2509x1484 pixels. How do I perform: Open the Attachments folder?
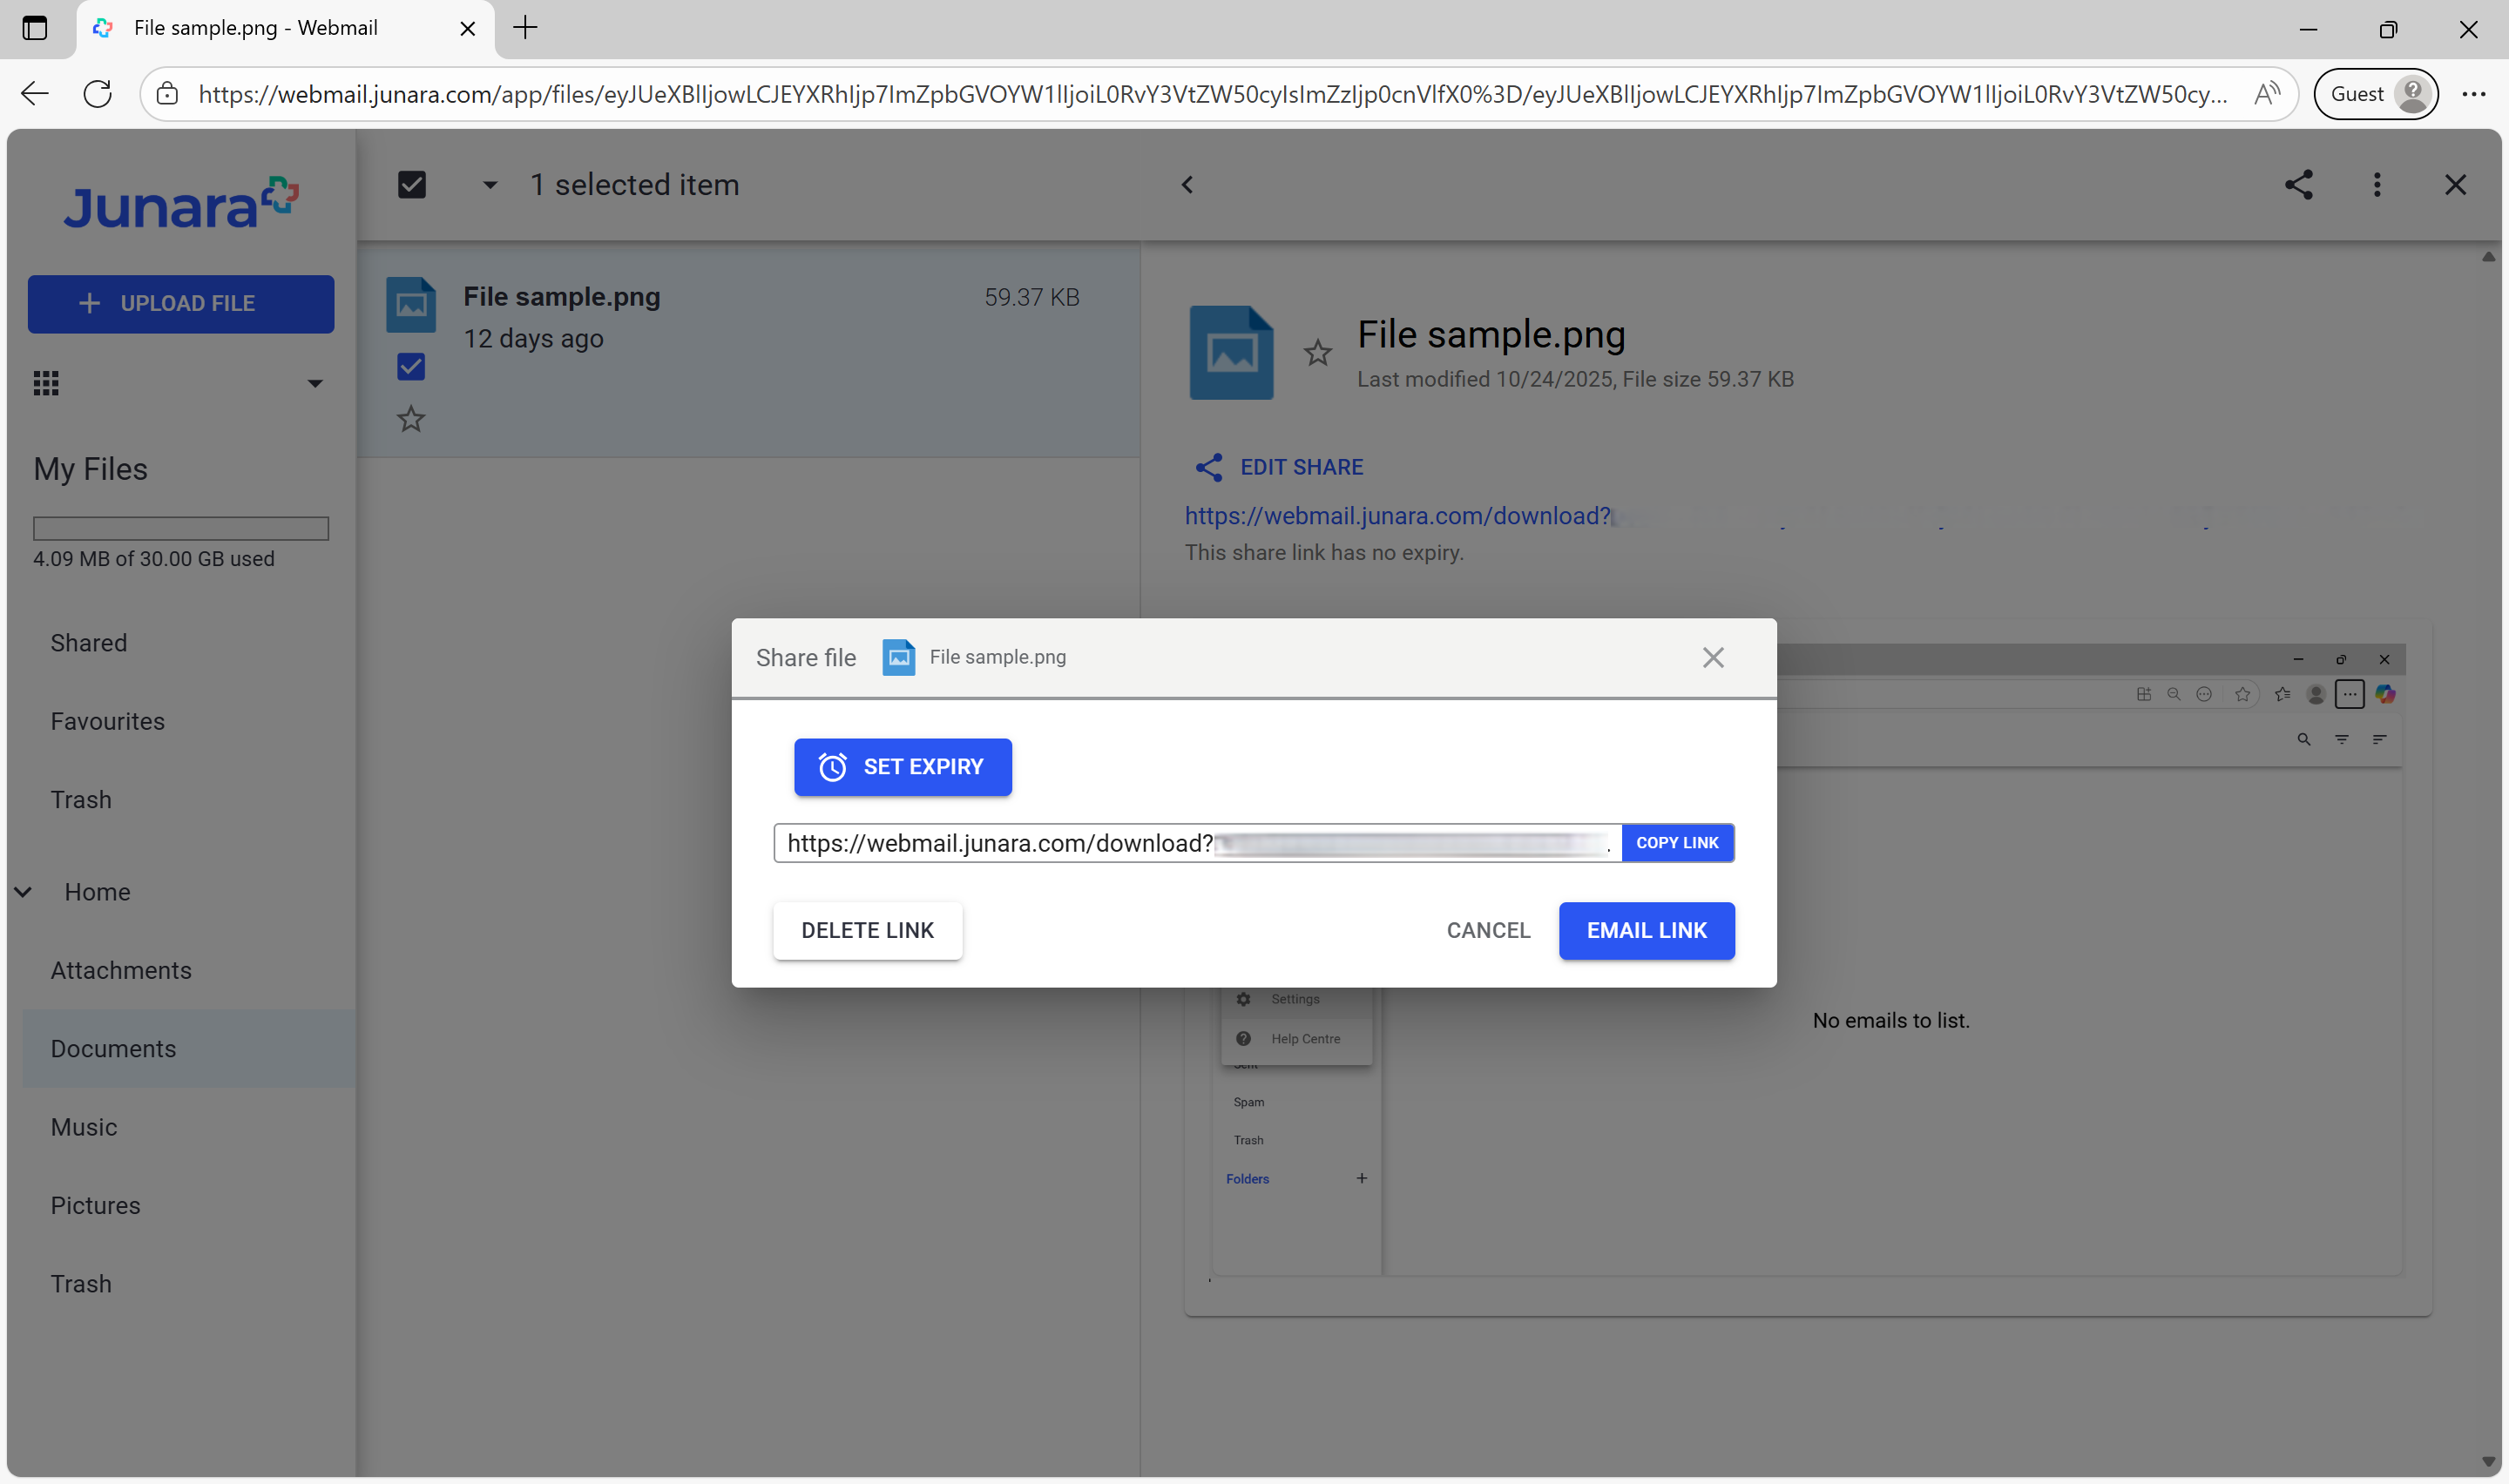click(121, 970)
